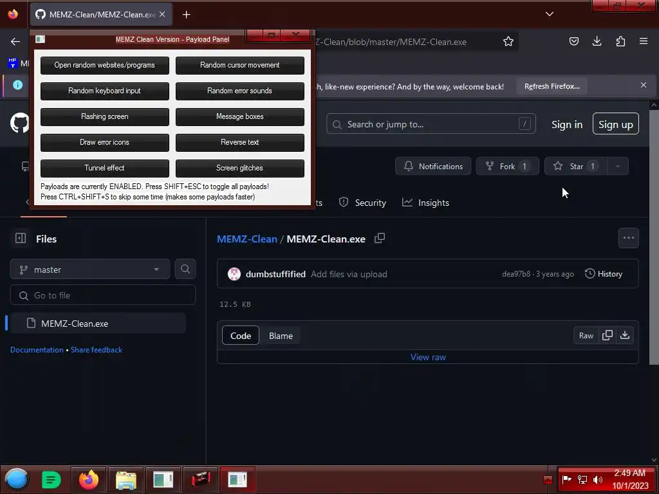Copy file path icon next to MEMZ-Clean.exe
Viewport: 659px width, 494px height.
380,238
